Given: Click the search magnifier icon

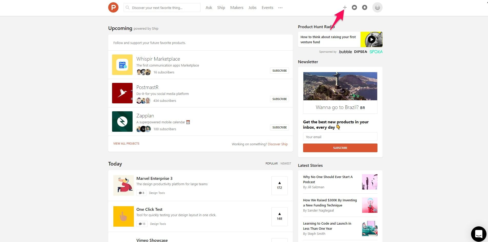Looking at the screenshot, I should pyautogui.click(x=127, y=8).
